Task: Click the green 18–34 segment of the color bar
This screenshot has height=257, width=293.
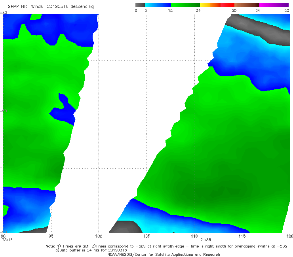Action: coord(185,5)
